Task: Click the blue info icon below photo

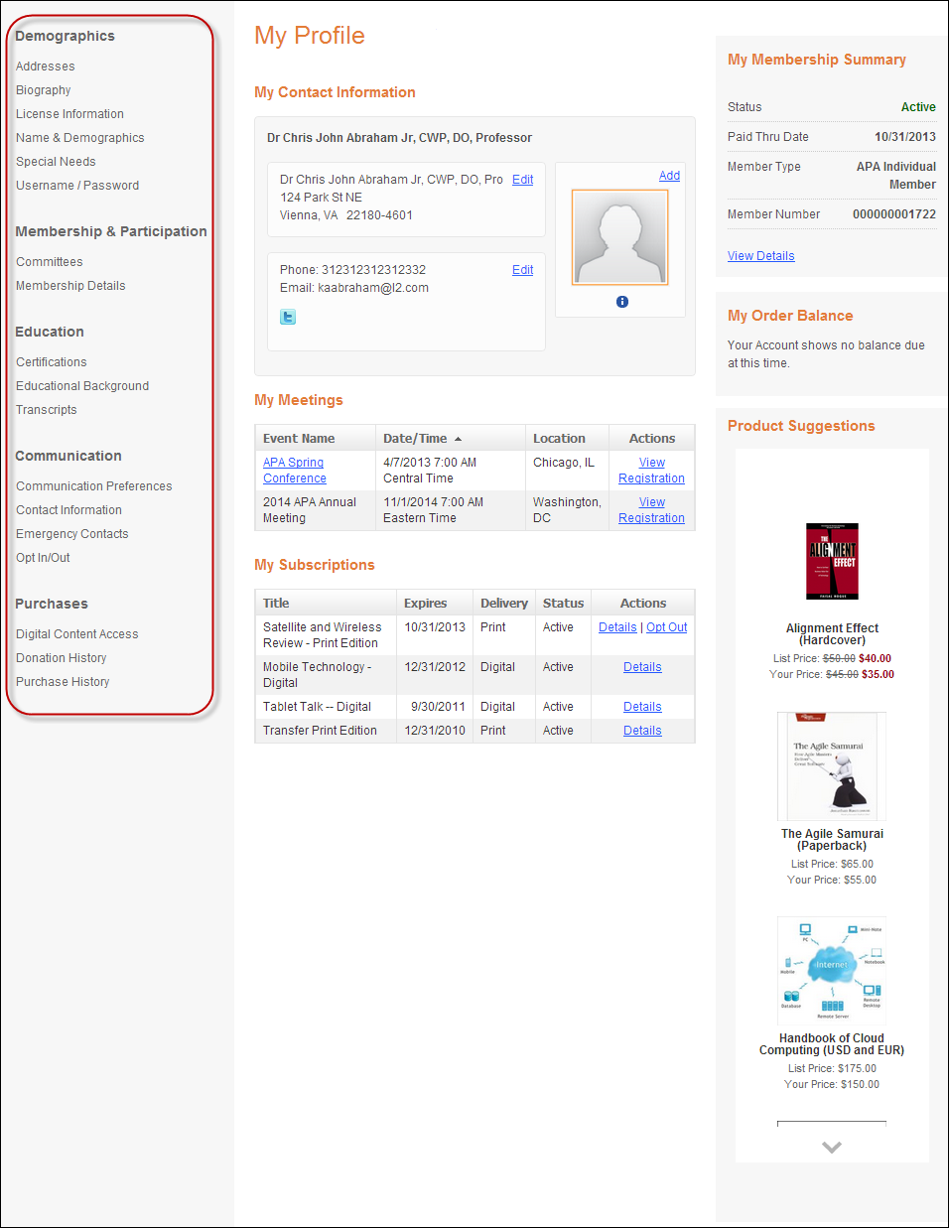Action: [622, 302]
